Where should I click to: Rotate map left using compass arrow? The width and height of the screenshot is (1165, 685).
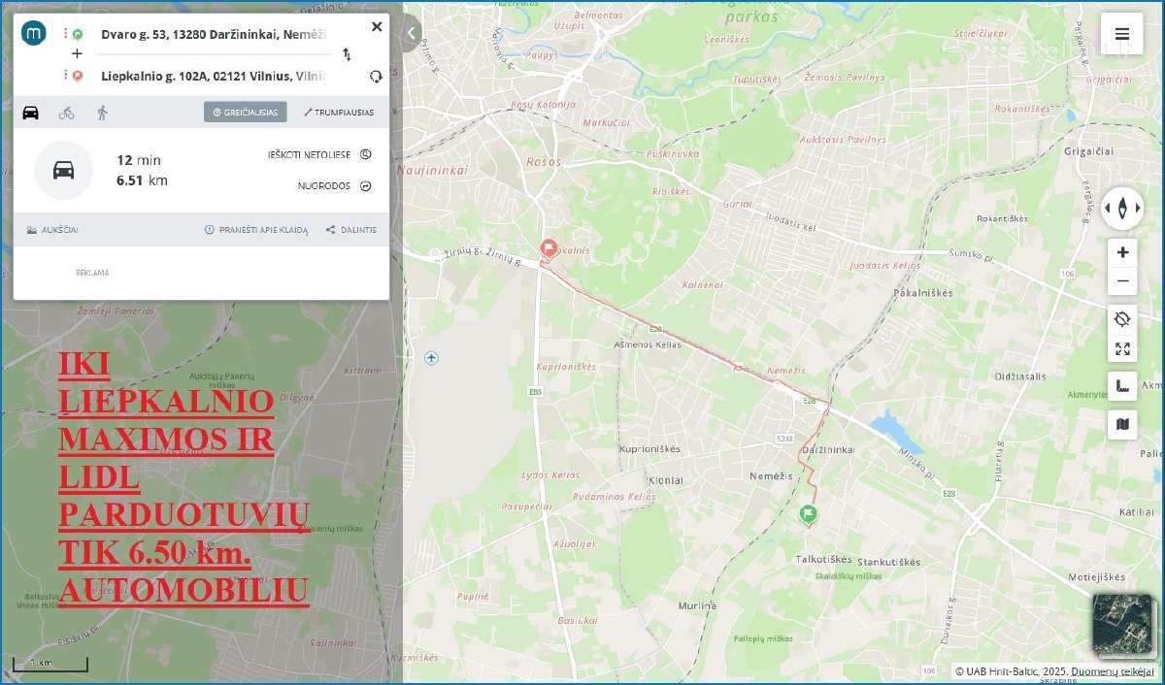[1108, 208]
